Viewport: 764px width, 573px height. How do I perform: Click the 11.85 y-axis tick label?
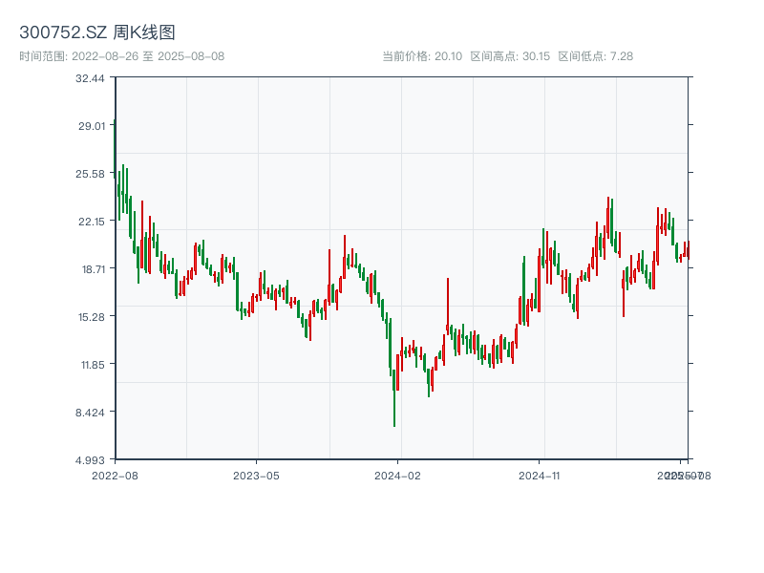coord(90,365)
